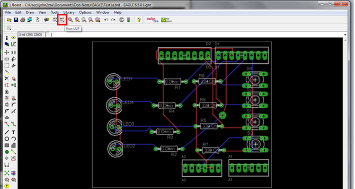Select the Move tool in the left toolbar

coord(7,52)
